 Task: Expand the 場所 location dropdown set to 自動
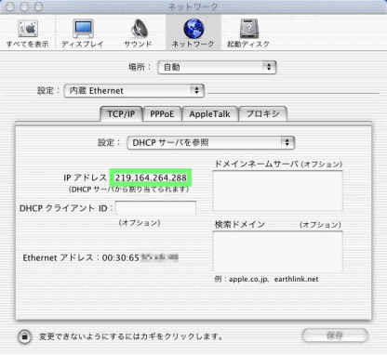tap(217, 67)
